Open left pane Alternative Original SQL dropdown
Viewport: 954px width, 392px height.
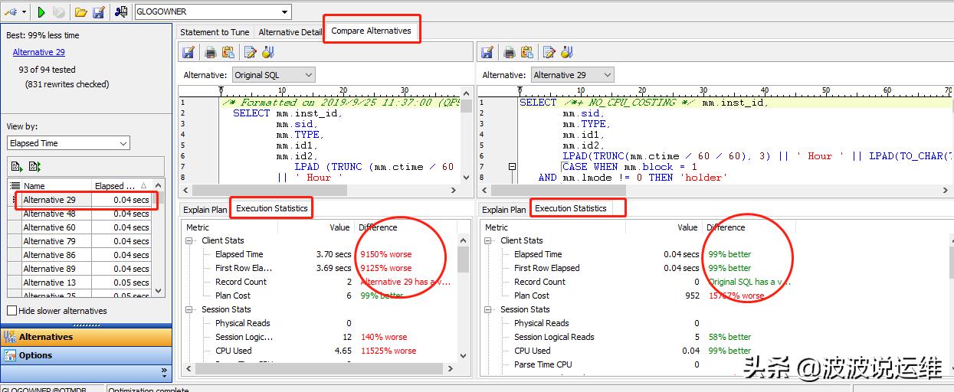274,75
